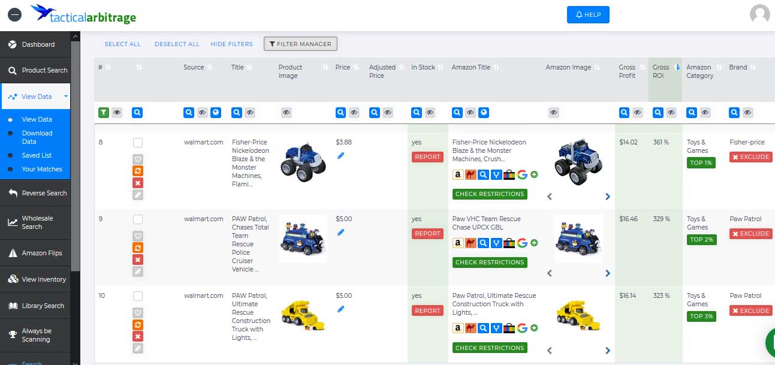Click blue magnifier icon under Paw VHC Team Rescue title
775x365 pixels.
(483, 243)
